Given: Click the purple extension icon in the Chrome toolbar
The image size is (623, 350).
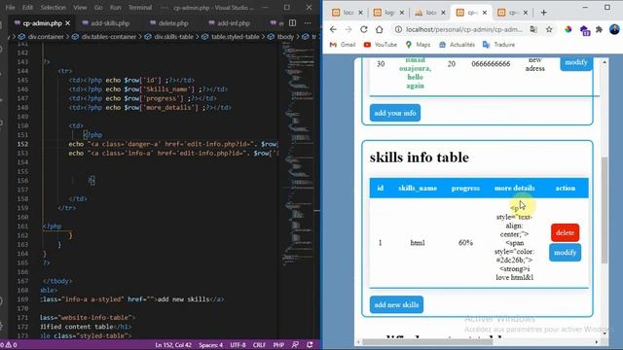Looking at the screenshot, I should [584, 30].
